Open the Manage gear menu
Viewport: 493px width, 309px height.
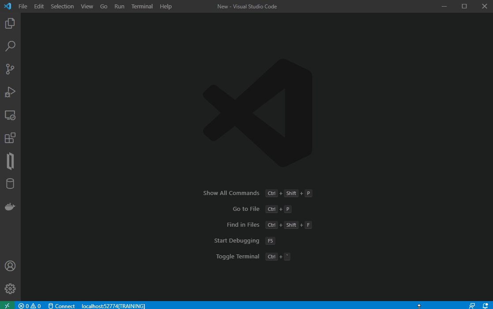click(x=10, y=289)
